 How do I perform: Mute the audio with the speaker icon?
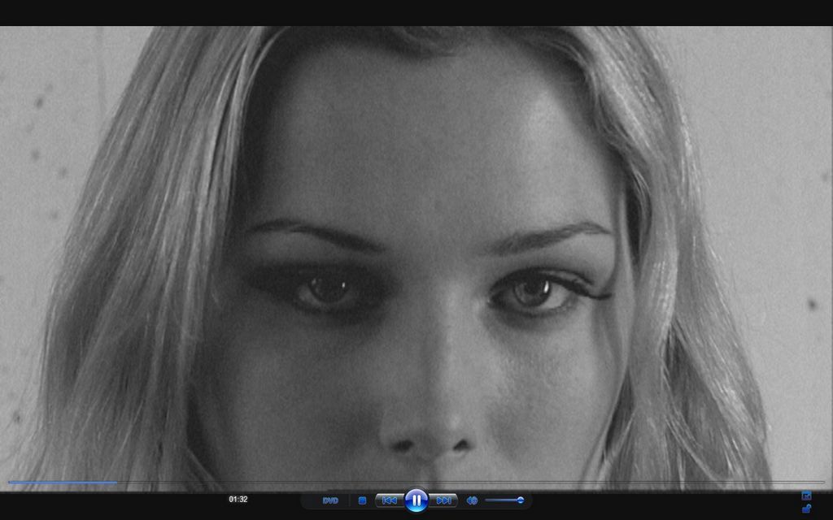[x=472, y=500]
